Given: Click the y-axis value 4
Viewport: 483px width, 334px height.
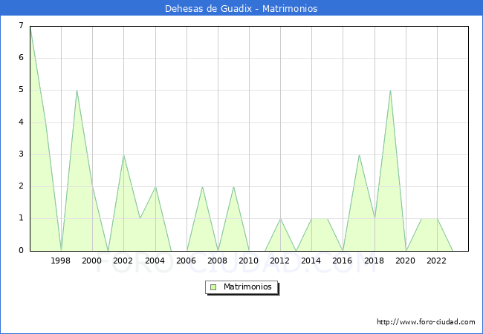Looking at the screenshot, I should [21, 122].
